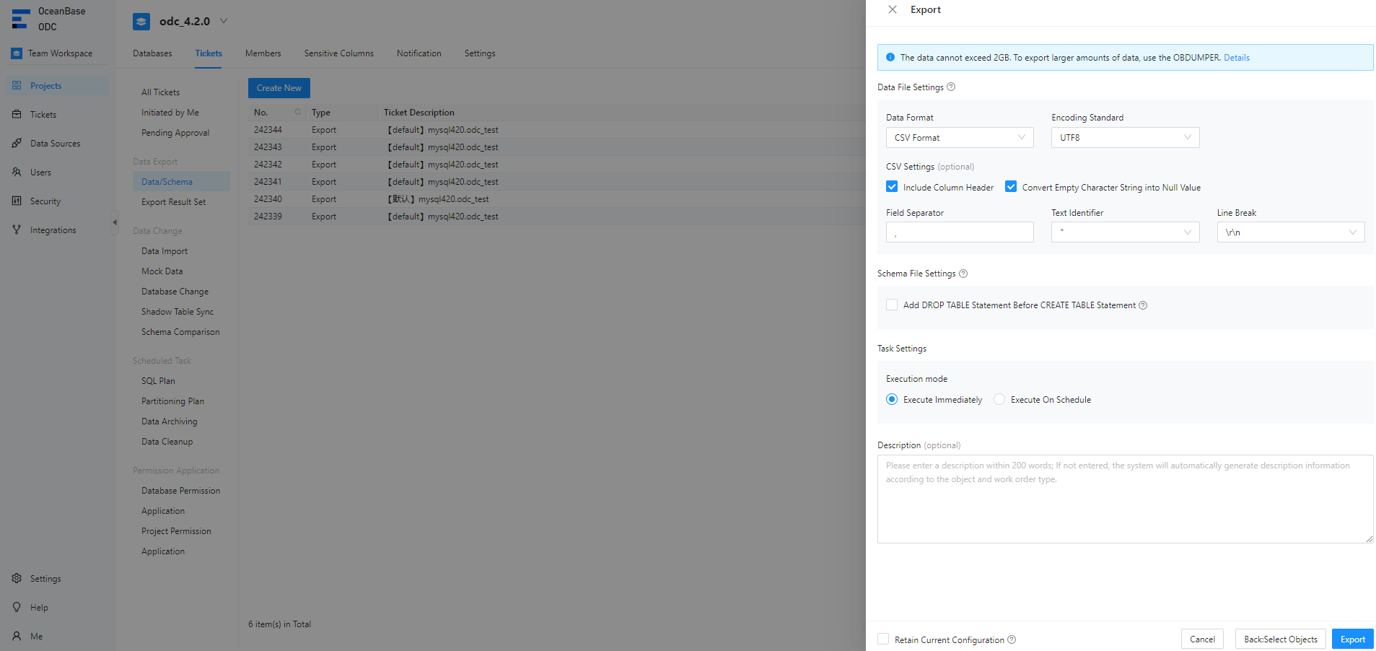Click the Projects icon in sidebar

pos(17,86)
